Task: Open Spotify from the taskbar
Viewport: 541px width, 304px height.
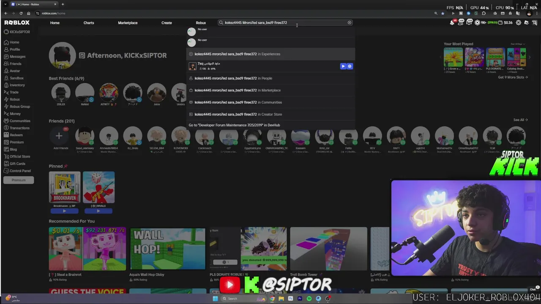Action: coord(309,299)
